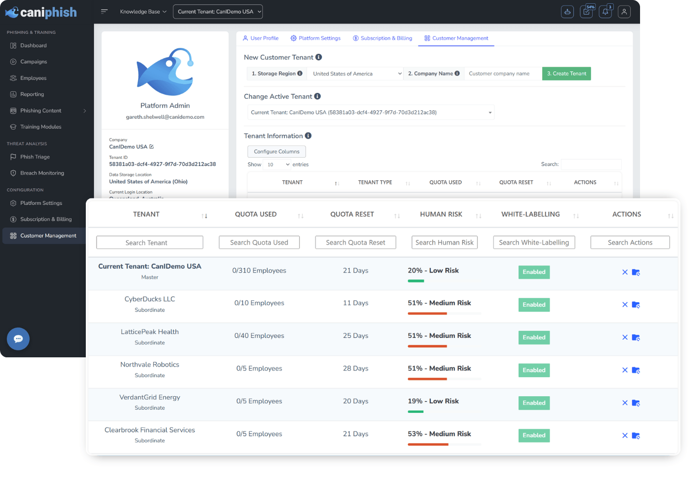The width and height of the screenshot is (692, 482).
Task: Open Knowledge Base dropdown
Action: [x=143, y=12]
